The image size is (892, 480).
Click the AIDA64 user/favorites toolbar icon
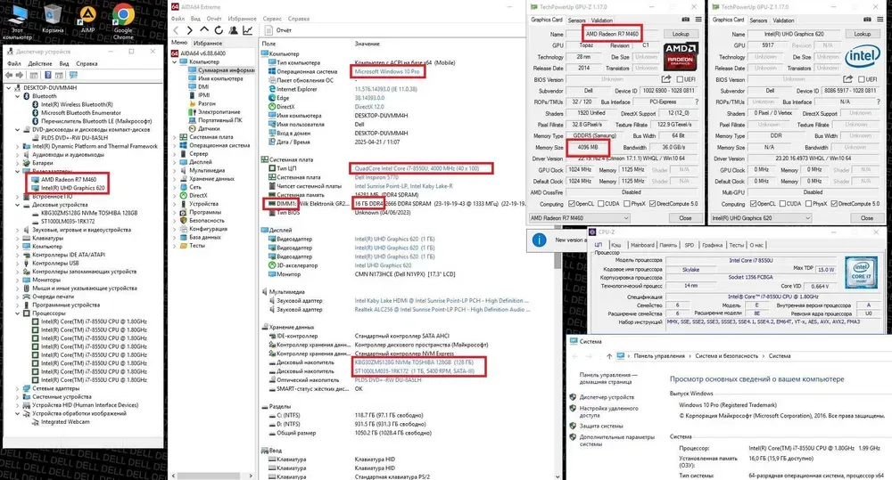pyautogui.click(x=233, y=30)
